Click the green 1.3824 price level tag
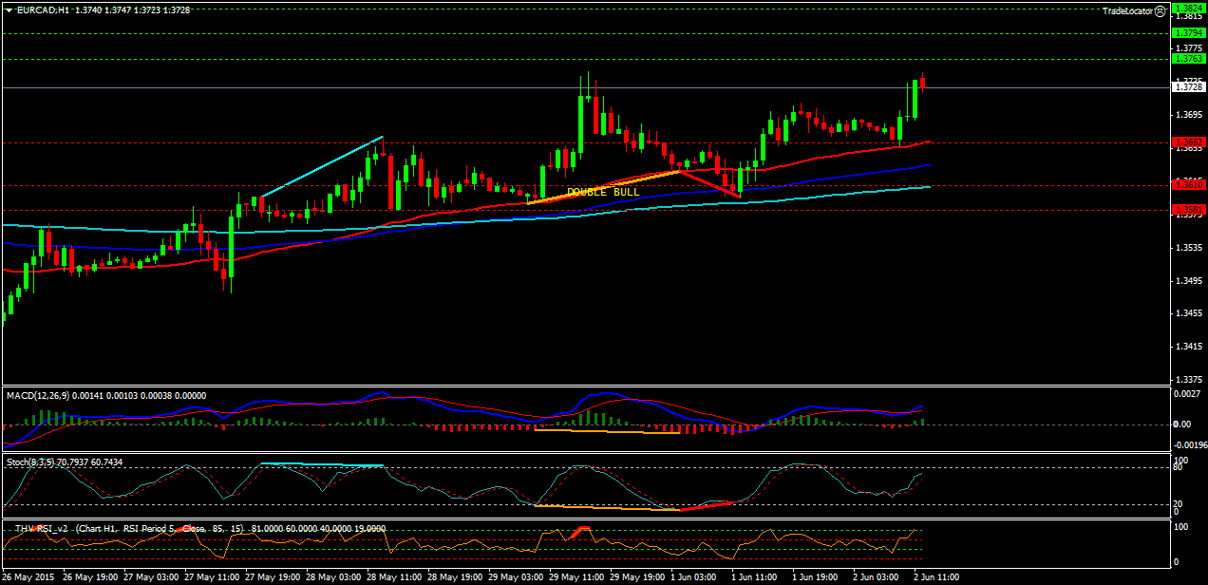1208x585 pixels. tap(1188, 8)
